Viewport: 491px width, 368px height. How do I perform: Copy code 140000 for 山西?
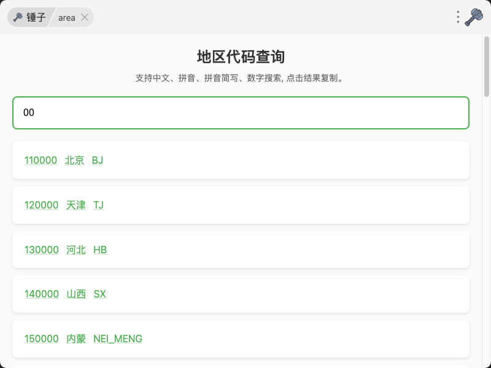(x=42, y=294)
